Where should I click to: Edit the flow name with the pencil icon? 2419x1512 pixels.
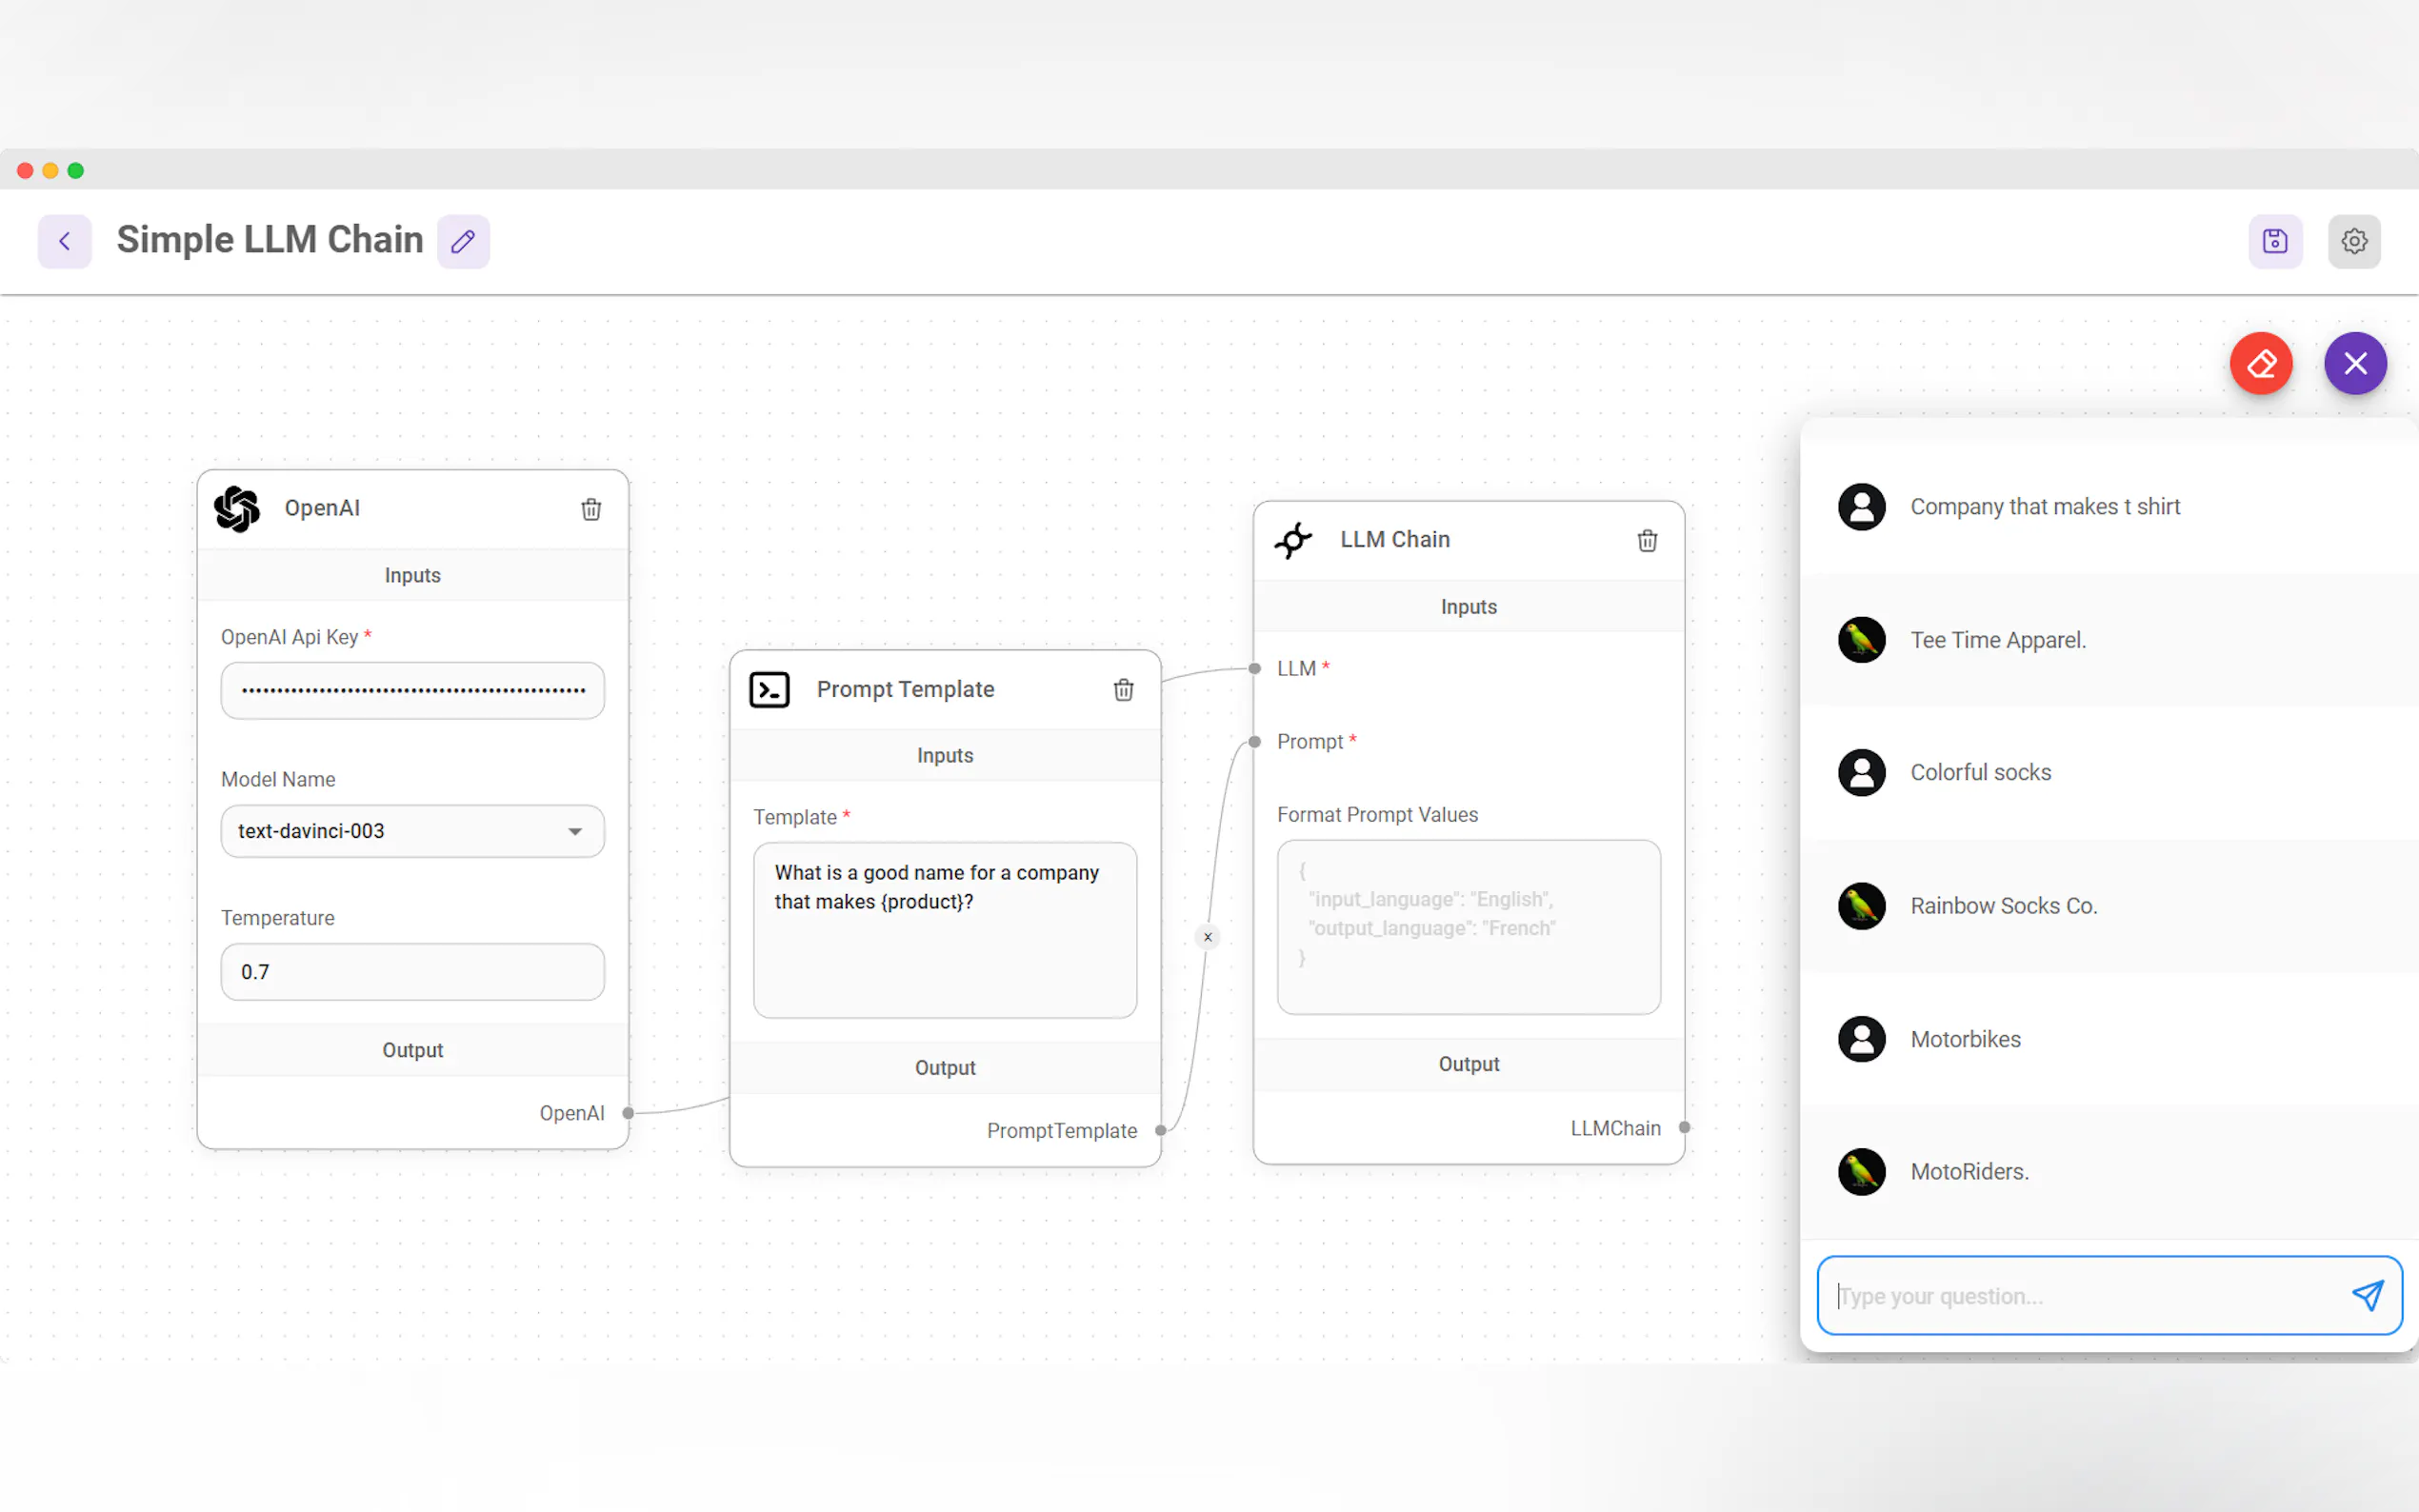[x=463, y=241]
